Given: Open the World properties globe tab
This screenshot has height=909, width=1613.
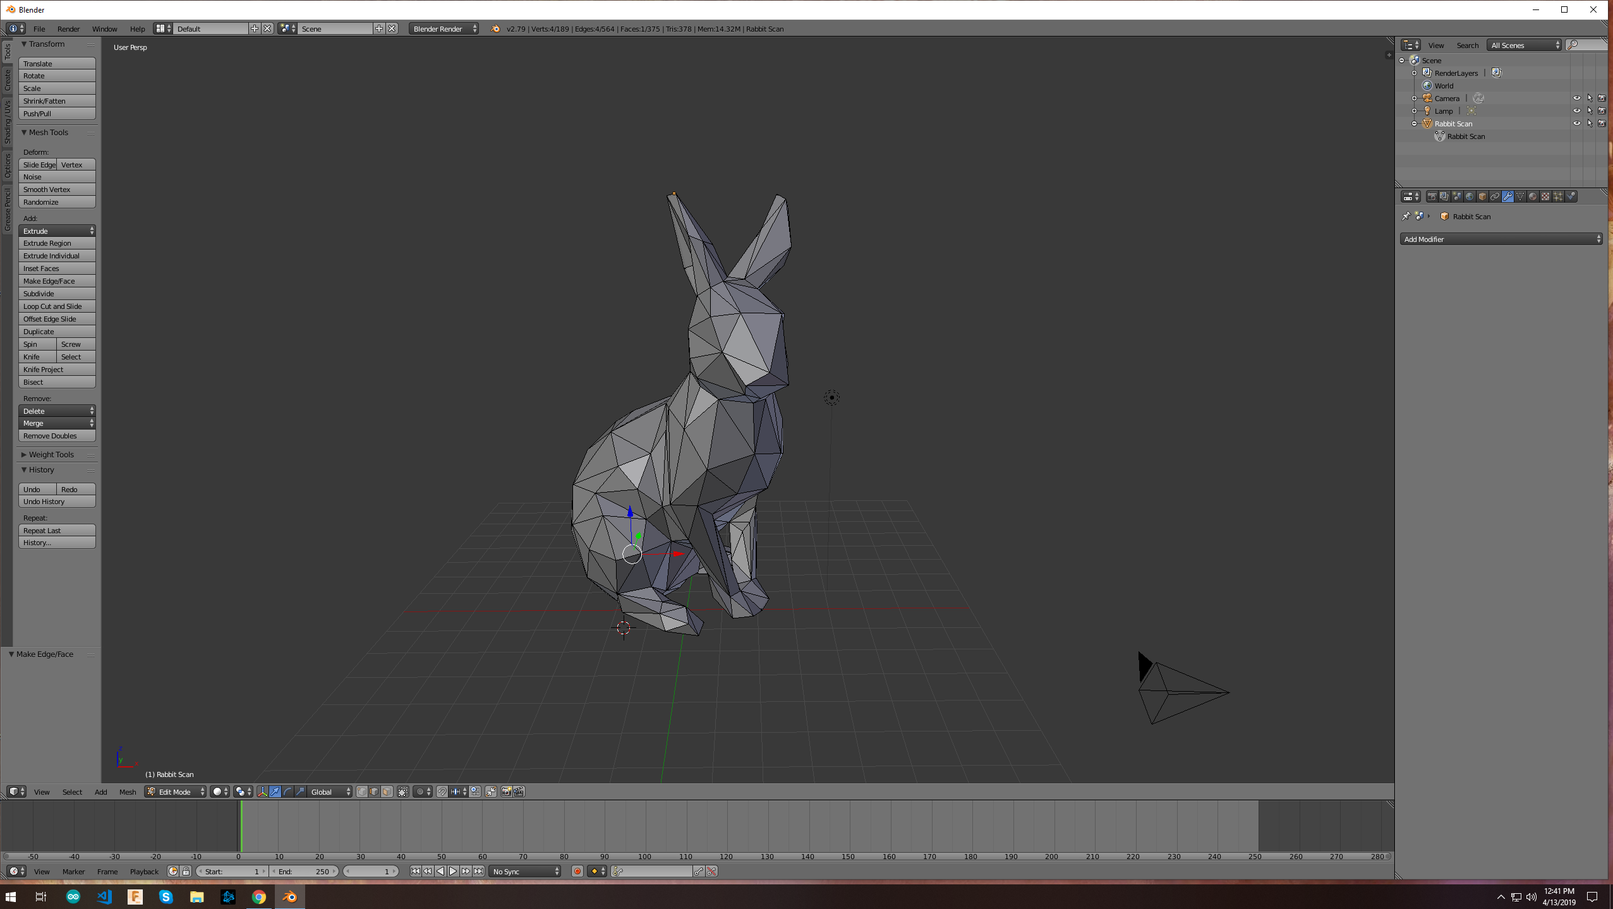Looking at the screenshot, I should (1470, 196).
